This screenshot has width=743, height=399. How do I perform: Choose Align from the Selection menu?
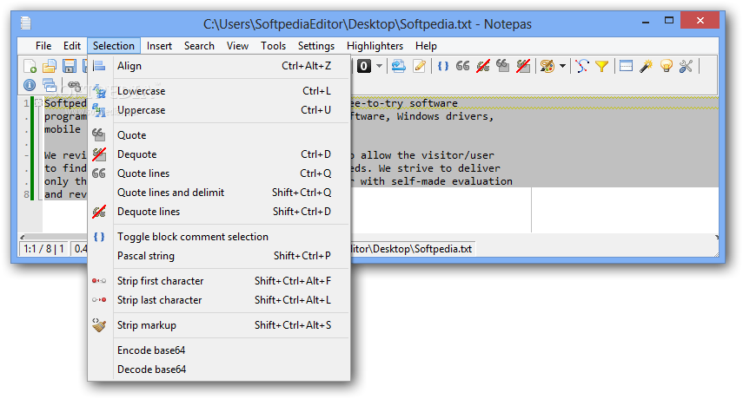coord(219,66)
